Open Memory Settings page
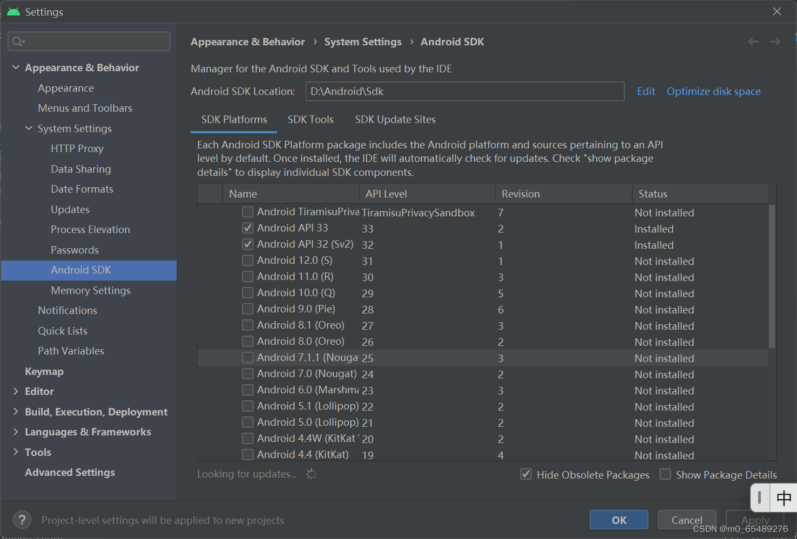This screenshot has width=797, height=539. 91,290
